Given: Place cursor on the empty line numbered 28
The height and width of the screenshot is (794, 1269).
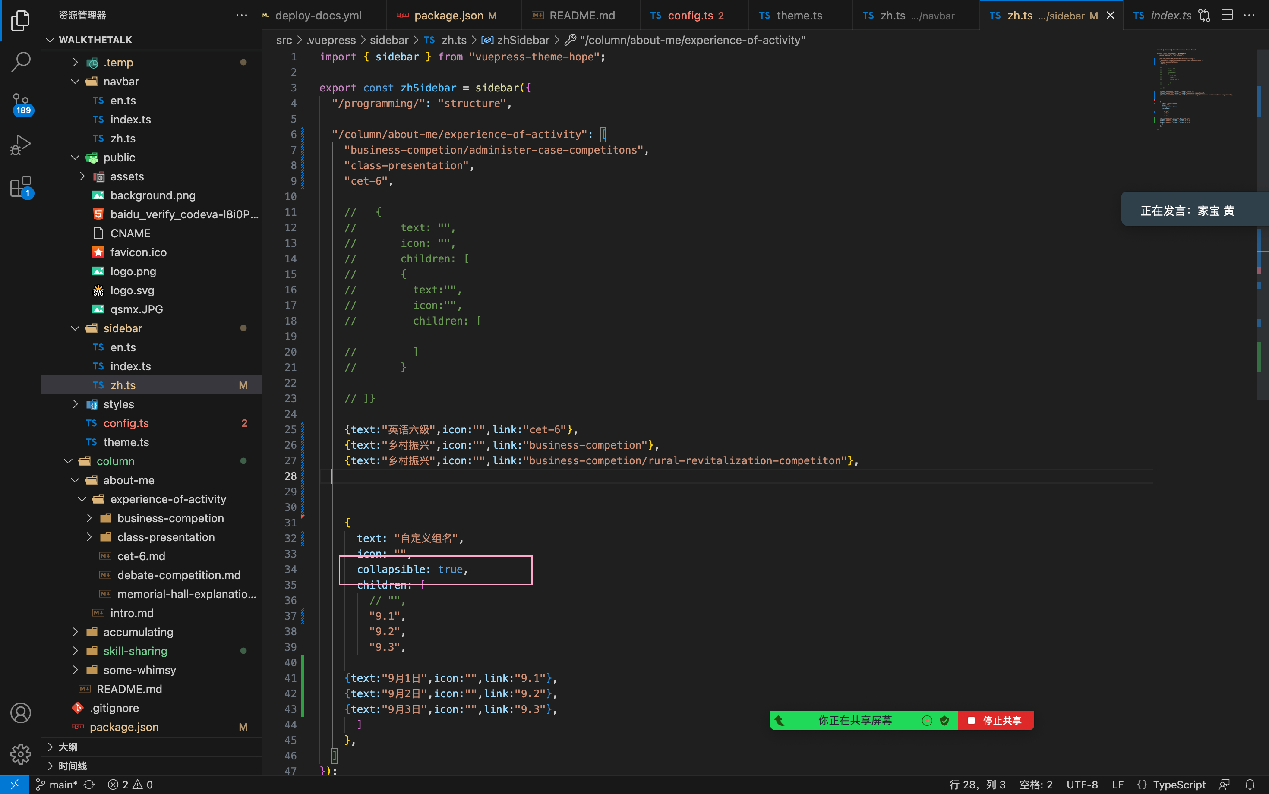Looking at the screenshot, I should pos(736,476).
